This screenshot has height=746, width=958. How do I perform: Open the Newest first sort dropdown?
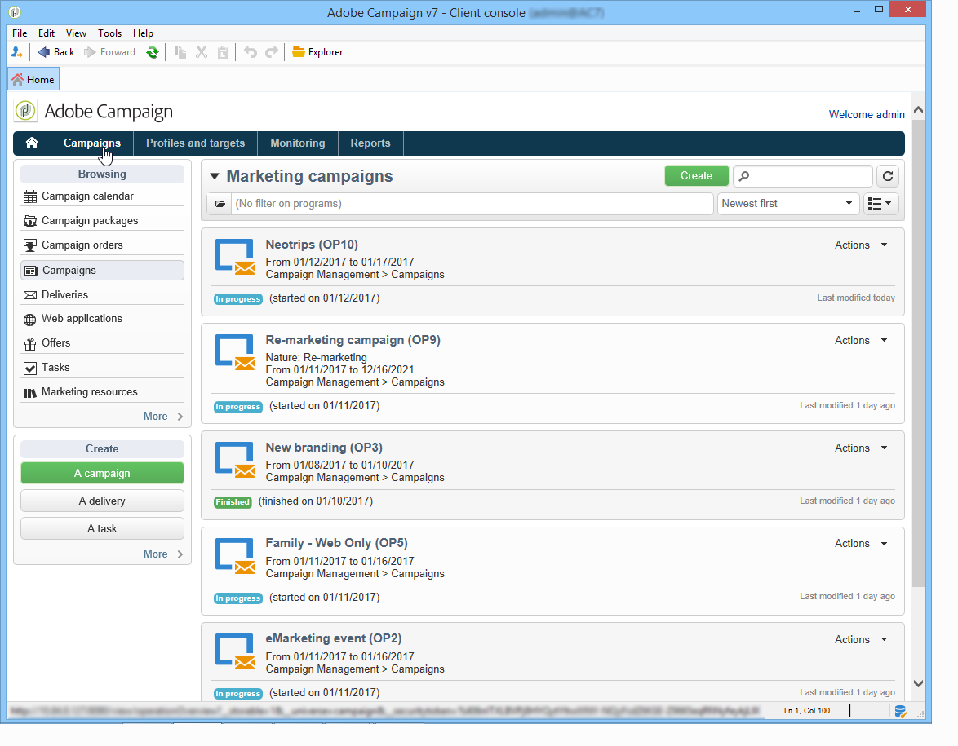pyautogui.click(x=787, y=204)
